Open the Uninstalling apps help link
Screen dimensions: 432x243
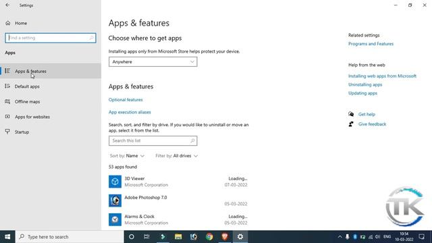(365, 84)
